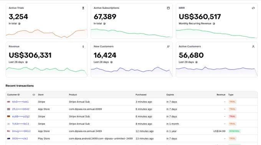Click the Product column header
The image size is (261, 145).
[73, 95]
